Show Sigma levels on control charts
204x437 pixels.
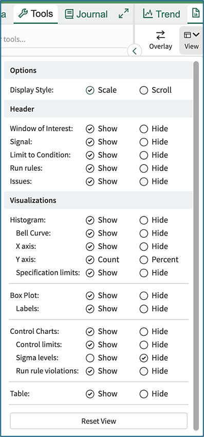pyautogui.click(x=102, y=358)
